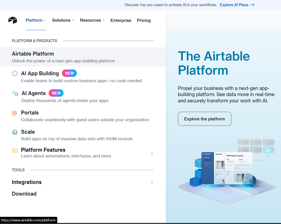Image resolution: width=281 pixels, height=224 pixels.
Task: Open the Solutions nav menu
Action: [63, 20]
